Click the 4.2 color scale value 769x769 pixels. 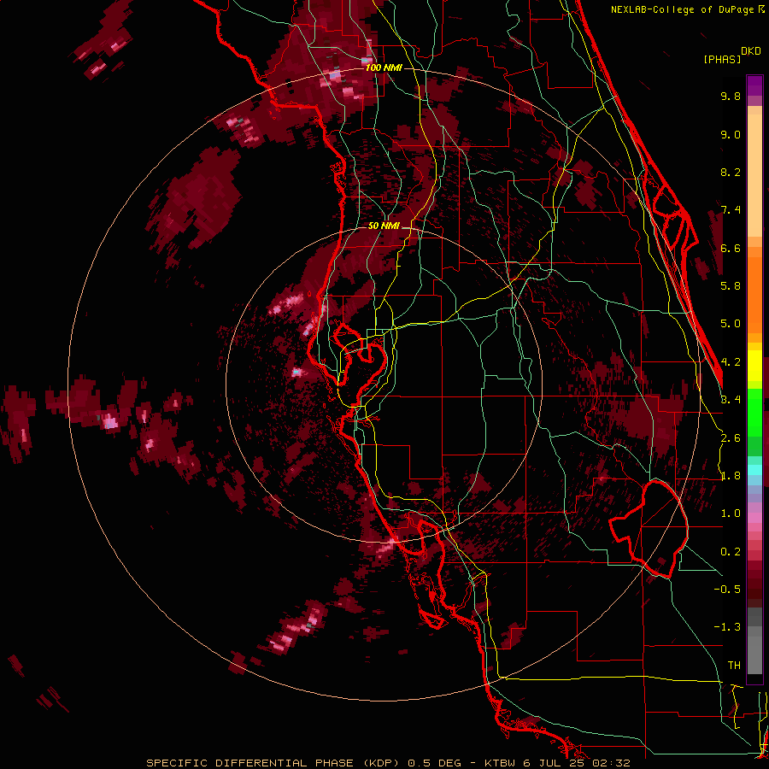[731, 362]
